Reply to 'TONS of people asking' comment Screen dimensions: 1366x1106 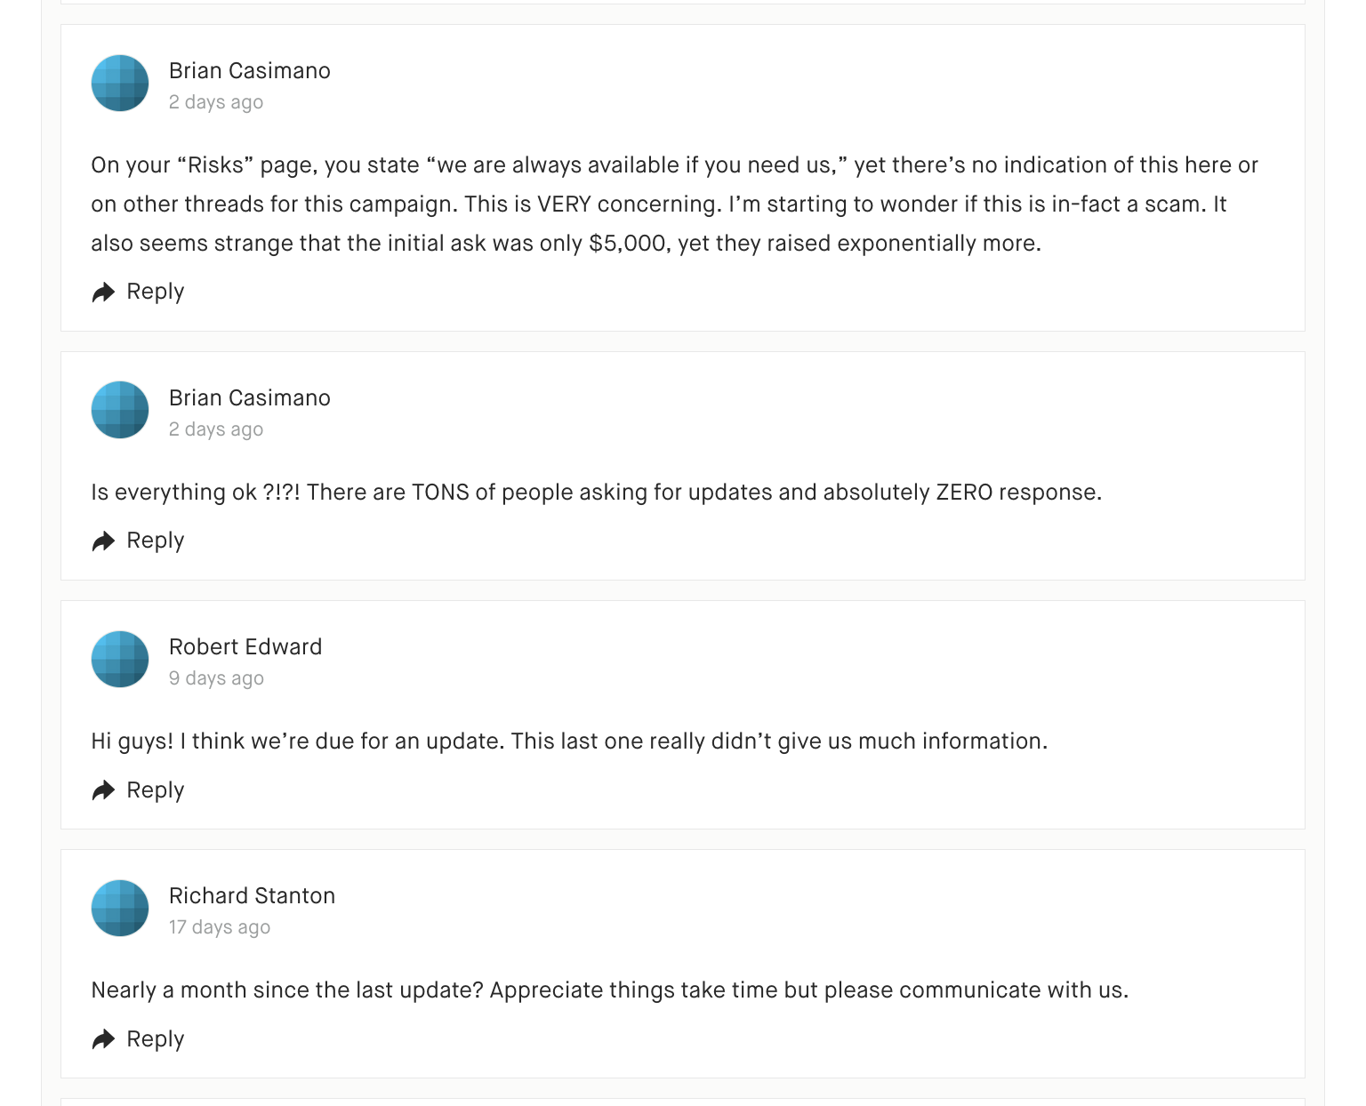pos(156,541)
